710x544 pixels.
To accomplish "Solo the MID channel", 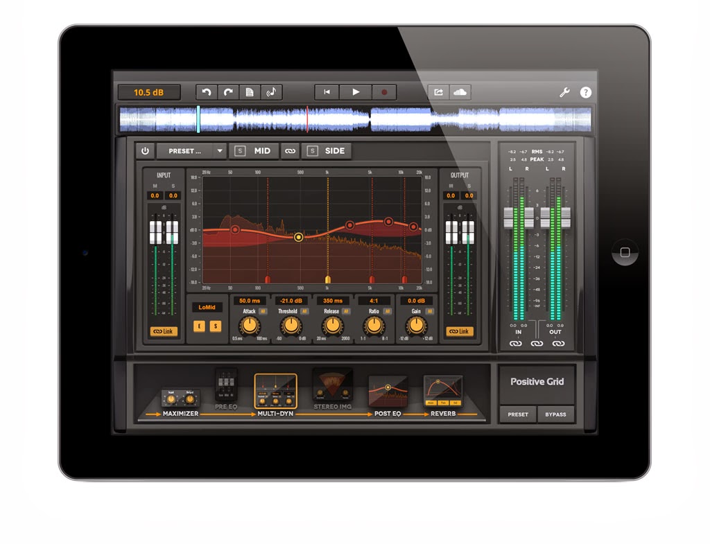I will click(241, 150).
